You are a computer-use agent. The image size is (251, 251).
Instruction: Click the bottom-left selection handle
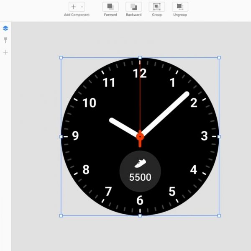point(61,215)
